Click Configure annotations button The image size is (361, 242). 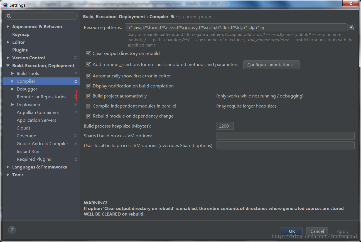pos(271,65)
